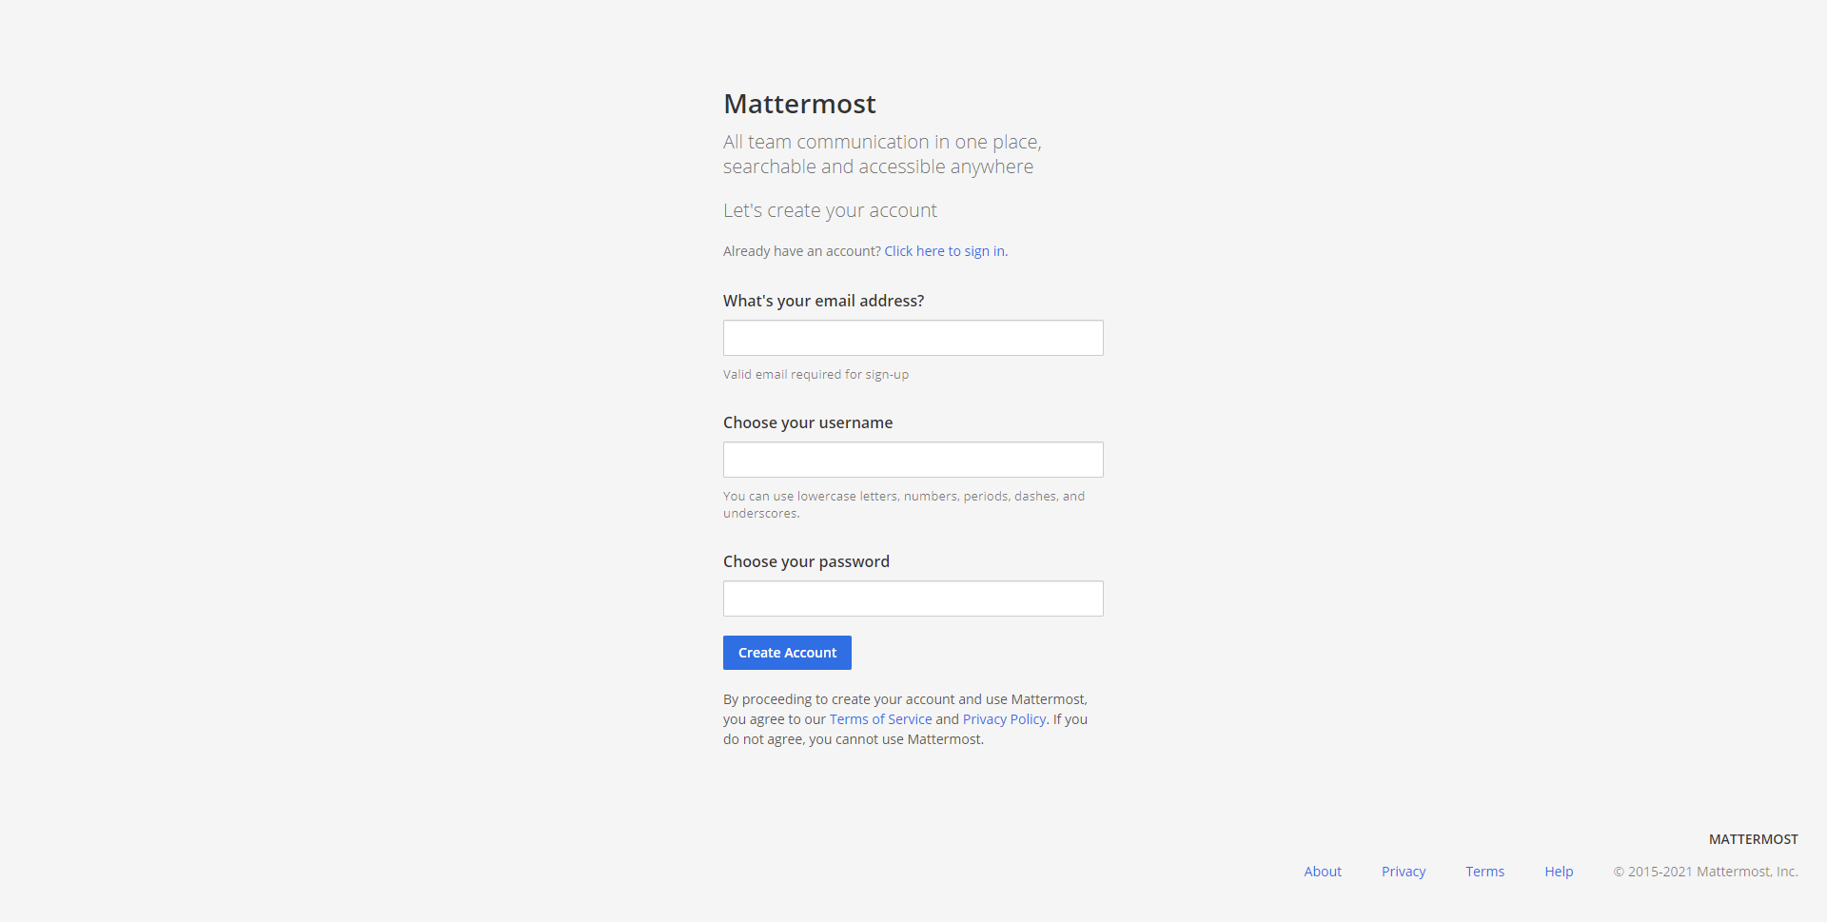Viewport: 1827px width, 922px height.
Task: Open the Terms of Service link
Action: (880, 719)
